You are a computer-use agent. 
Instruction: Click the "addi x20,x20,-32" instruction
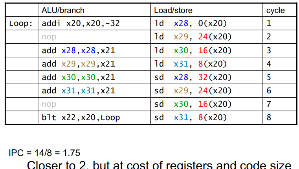[81, 24]
